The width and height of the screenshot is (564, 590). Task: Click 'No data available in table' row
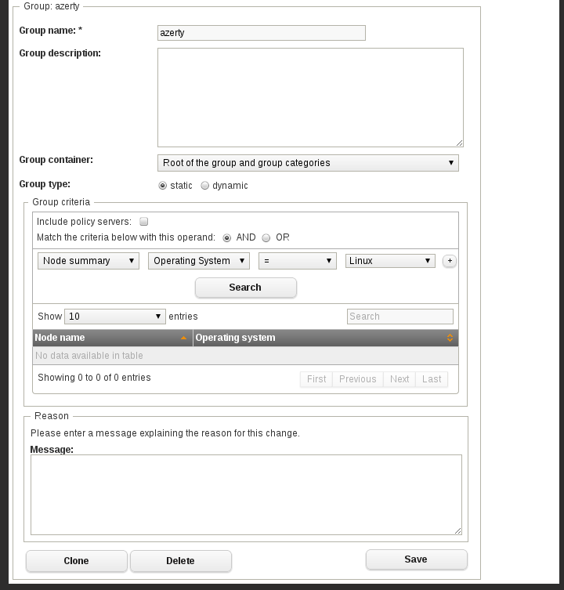(245, 356)
